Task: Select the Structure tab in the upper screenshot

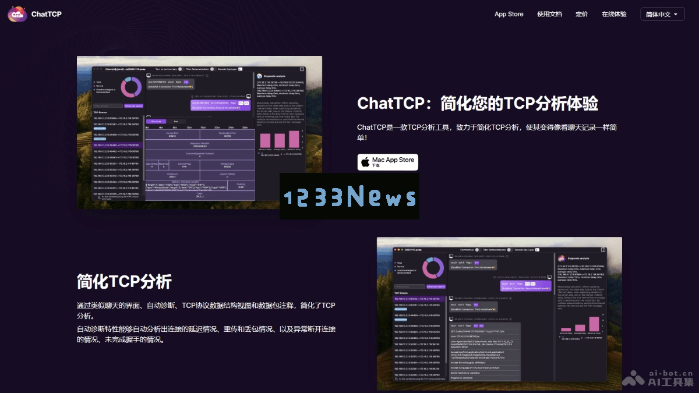Action: (x=156, y=122)
